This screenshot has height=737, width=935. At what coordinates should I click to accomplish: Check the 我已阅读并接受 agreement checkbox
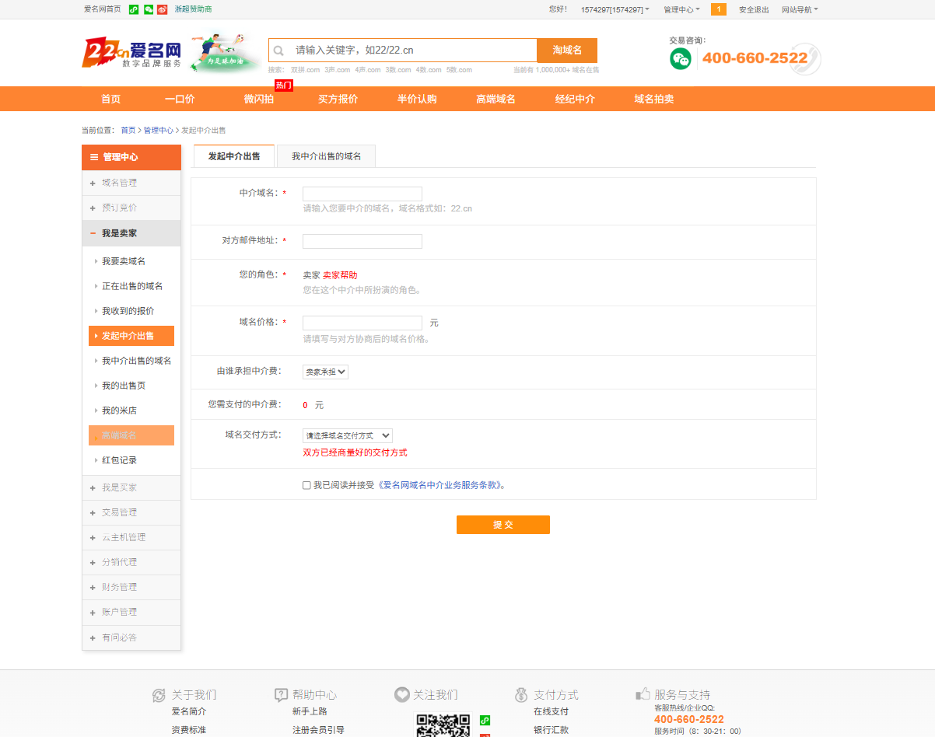306,485
